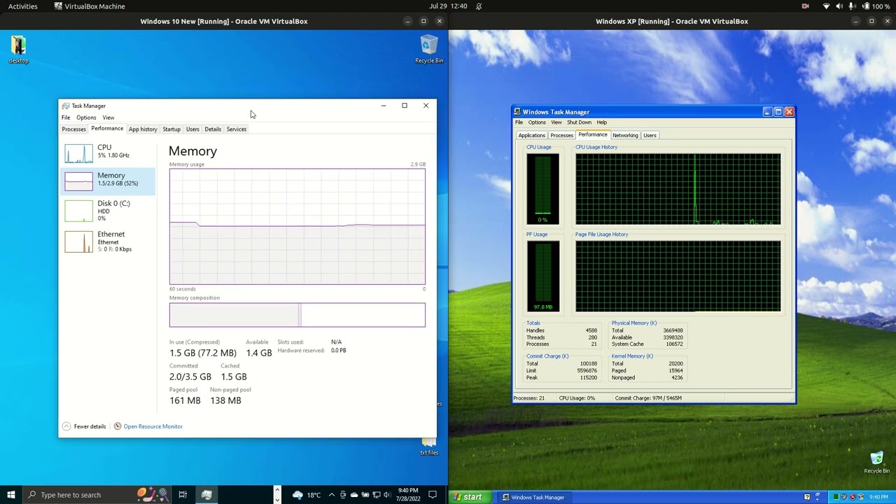
Task: Click the screen recording indicator in Ubuntu top bar
Action: [x=806, y=6]
